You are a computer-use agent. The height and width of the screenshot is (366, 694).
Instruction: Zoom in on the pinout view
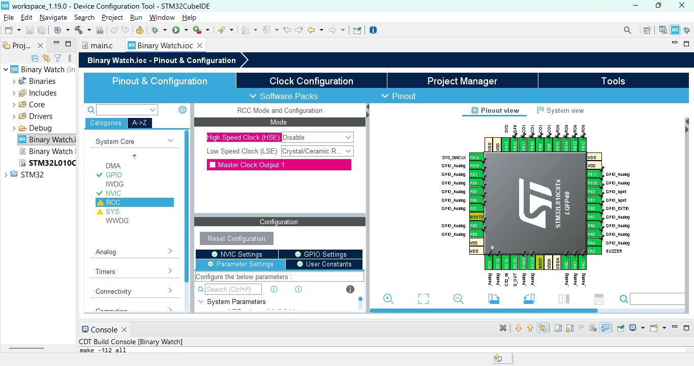click(x=388, y=299)
